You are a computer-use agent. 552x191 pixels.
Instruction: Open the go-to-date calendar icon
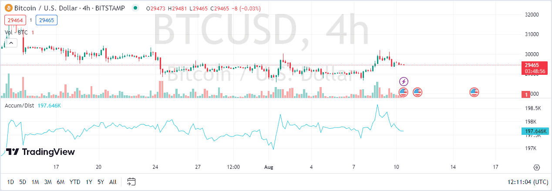click(132, 181)
